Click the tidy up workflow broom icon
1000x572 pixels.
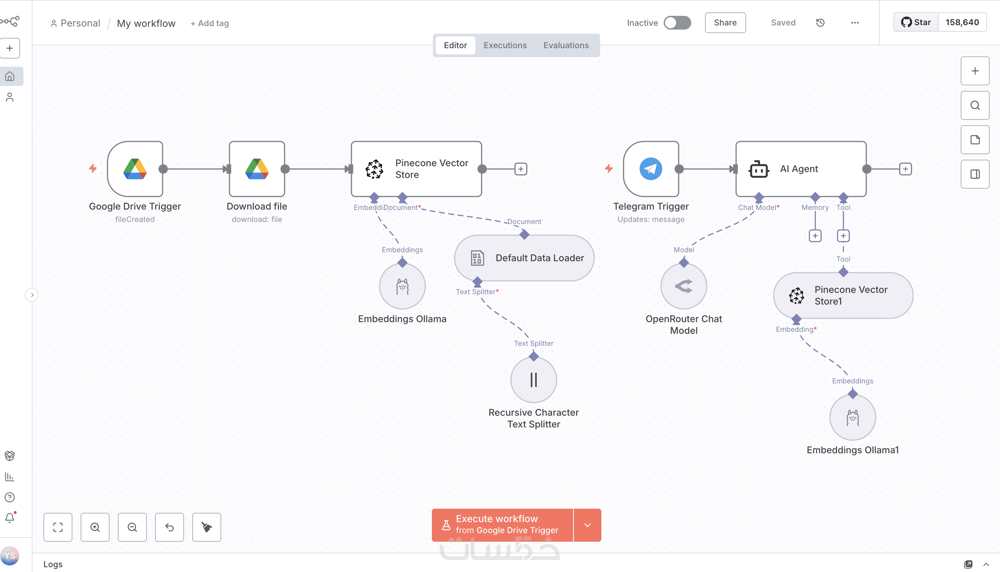206,527
